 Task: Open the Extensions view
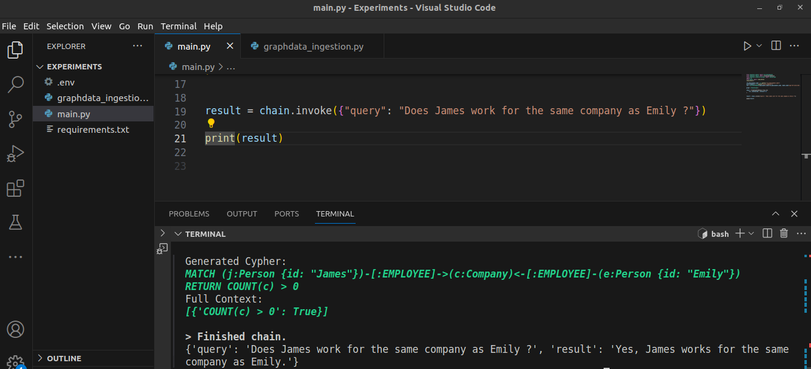15,188
